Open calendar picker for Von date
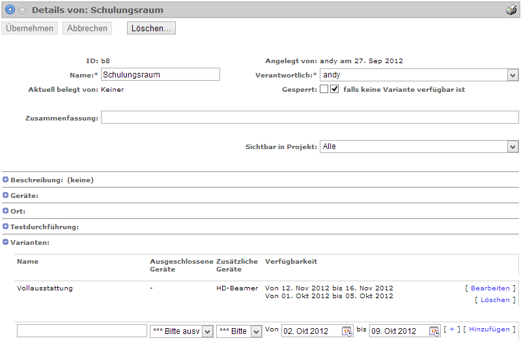This screenshot has width=521, height=347. (x=346, y=331)
